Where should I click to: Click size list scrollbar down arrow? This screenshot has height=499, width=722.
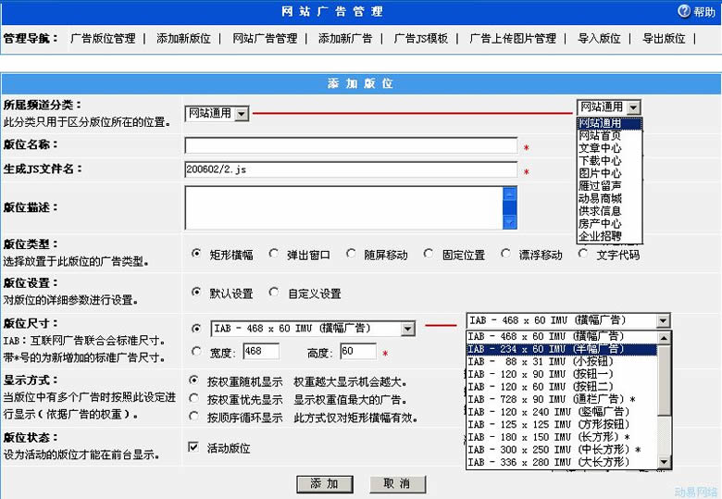[664, 462]
